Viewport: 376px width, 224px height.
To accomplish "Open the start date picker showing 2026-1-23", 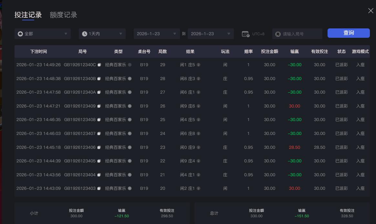I will [x=157, y=34].
